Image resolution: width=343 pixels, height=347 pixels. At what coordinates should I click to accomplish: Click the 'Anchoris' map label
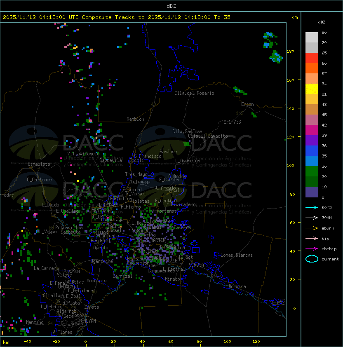pos(96,281)
